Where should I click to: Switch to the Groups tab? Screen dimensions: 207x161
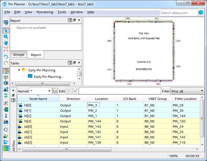click(19, 55)
